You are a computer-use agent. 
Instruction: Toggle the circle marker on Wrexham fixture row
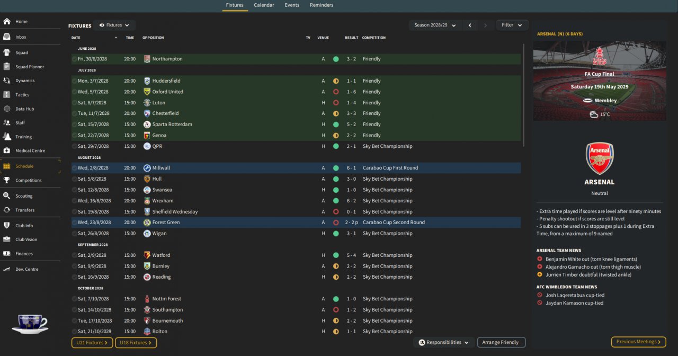click(x=74, y=201)
